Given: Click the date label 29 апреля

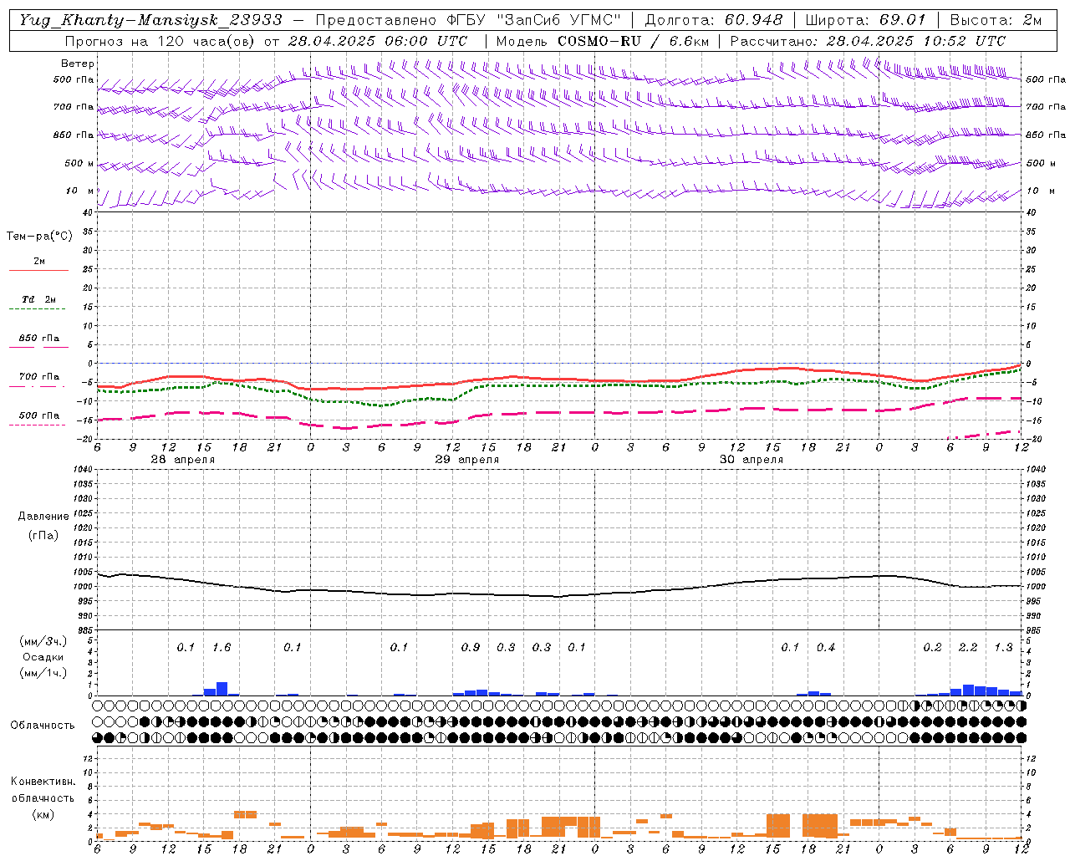Looking at the screenshot, I should point(466,460).
